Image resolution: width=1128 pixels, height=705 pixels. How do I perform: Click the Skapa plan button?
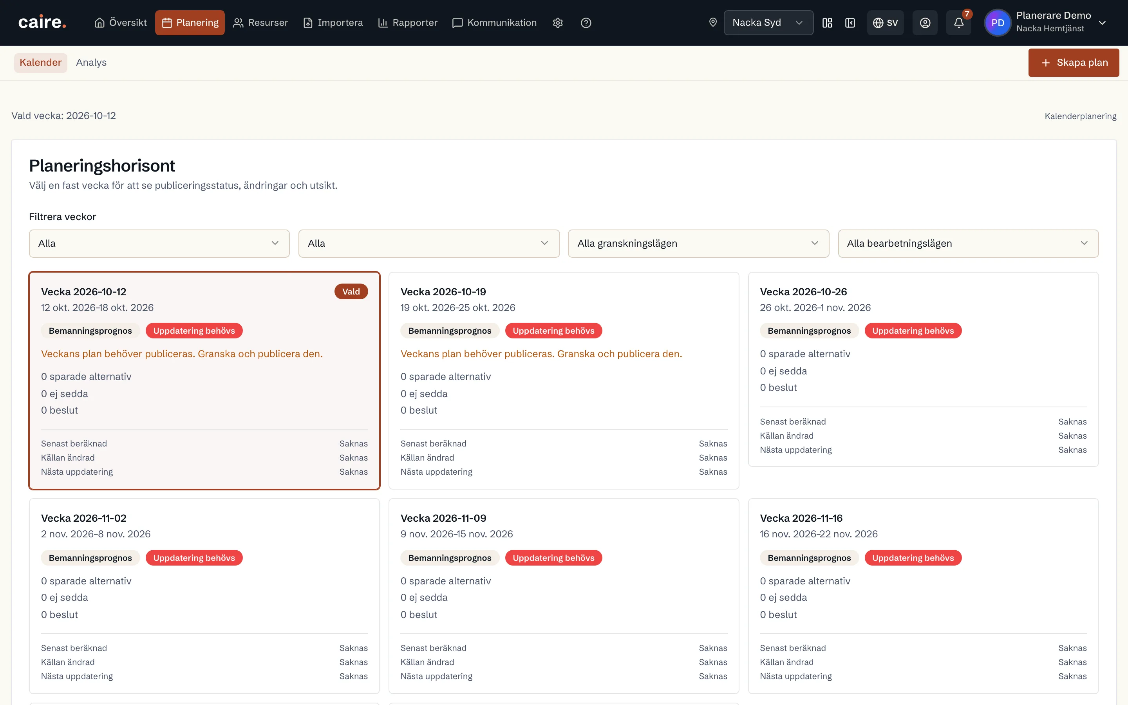(1074, 63)
